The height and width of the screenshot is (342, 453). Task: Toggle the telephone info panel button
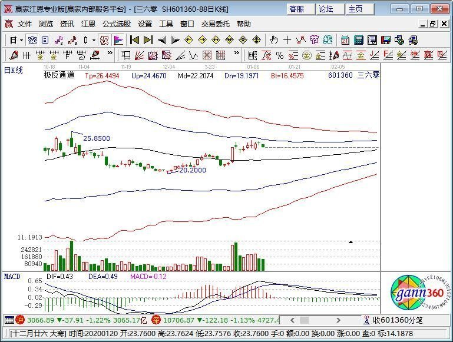32,40
